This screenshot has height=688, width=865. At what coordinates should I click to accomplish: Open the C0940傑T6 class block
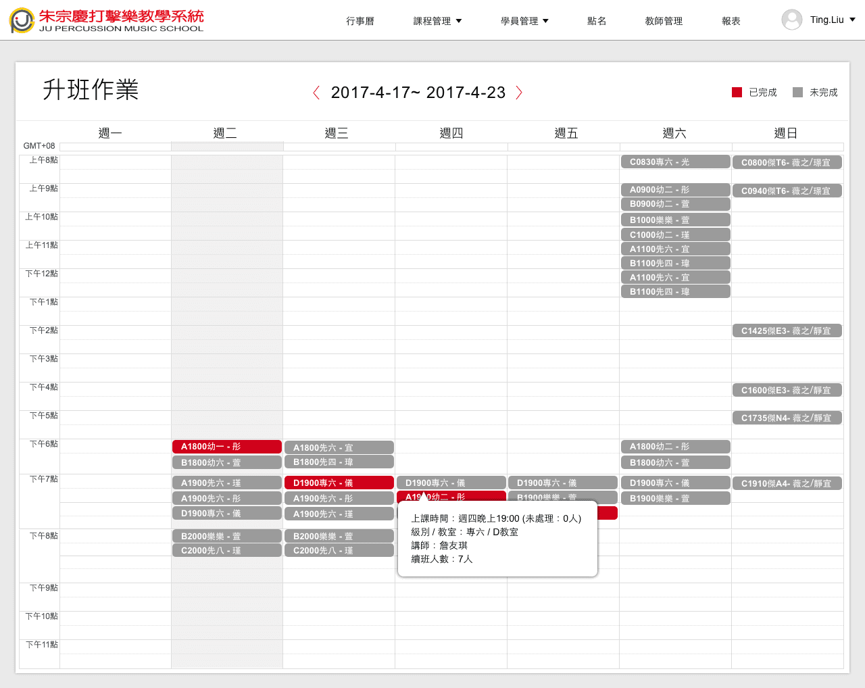click(x=787, y=191)
